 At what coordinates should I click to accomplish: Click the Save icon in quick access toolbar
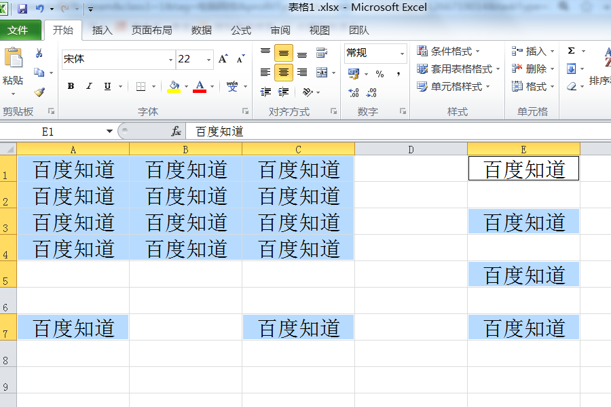22,8
